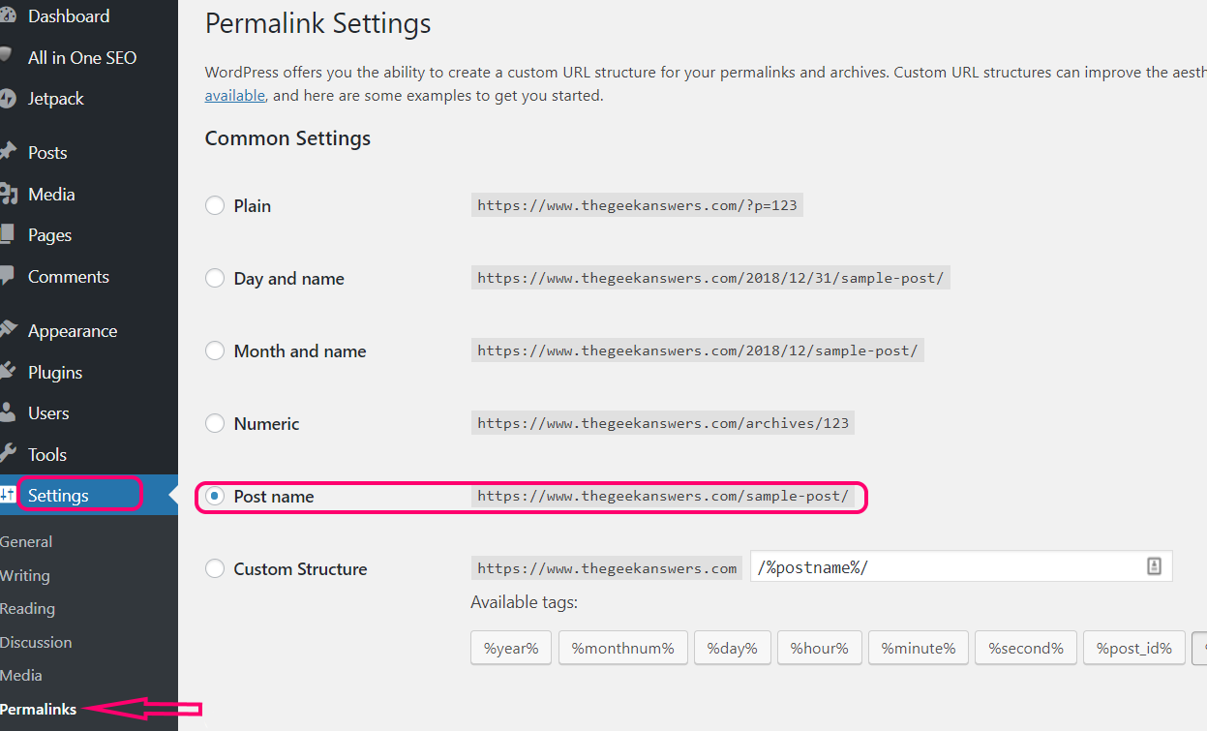
Task: Click the Dashboard gauge icon
Action: (8, 16)
